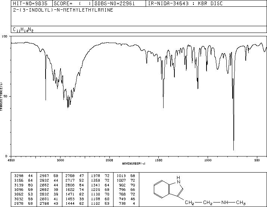
Task: Click the 2978 peak table entry
Action: click(23, 203)
